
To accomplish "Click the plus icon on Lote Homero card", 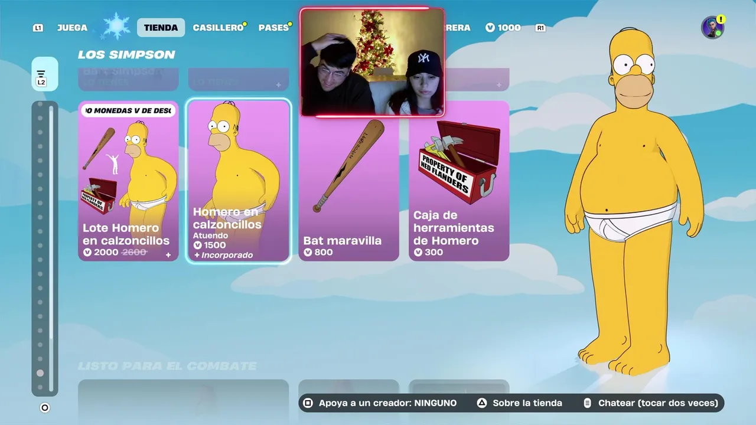I will (168, 255).
